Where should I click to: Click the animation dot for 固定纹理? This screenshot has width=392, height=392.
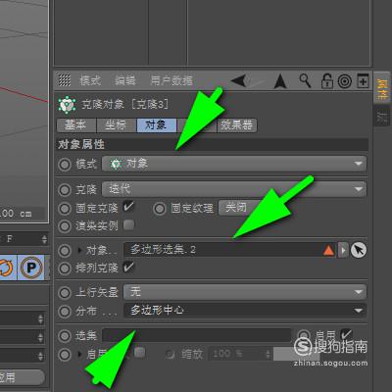(x=160, y=209)
